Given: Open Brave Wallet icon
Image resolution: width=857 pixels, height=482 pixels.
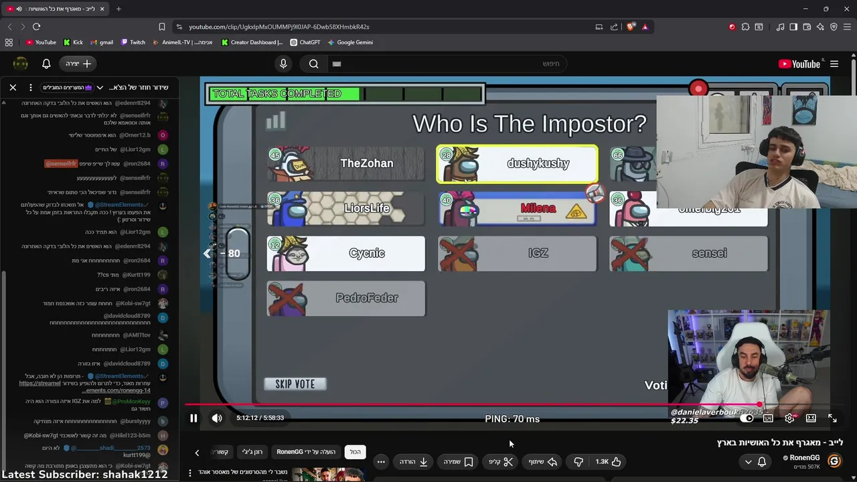Looking at the screenshot, I should (x=807, y=27).
